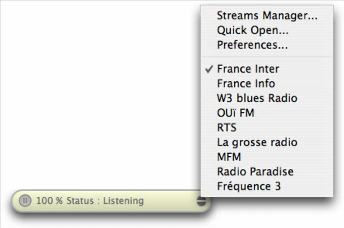Click the checkmark beside France Inter
Image resolution: width=344 pixels, height=228 pixels.
(x=209, y=69)
